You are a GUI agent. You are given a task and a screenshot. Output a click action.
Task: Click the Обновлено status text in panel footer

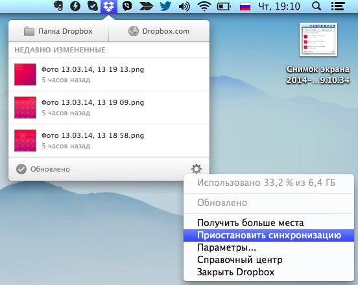point(50,169)
